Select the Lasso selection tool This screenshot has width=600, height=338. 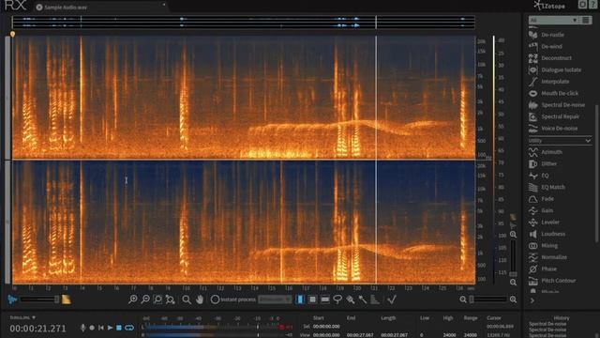[x=337, y=300]
